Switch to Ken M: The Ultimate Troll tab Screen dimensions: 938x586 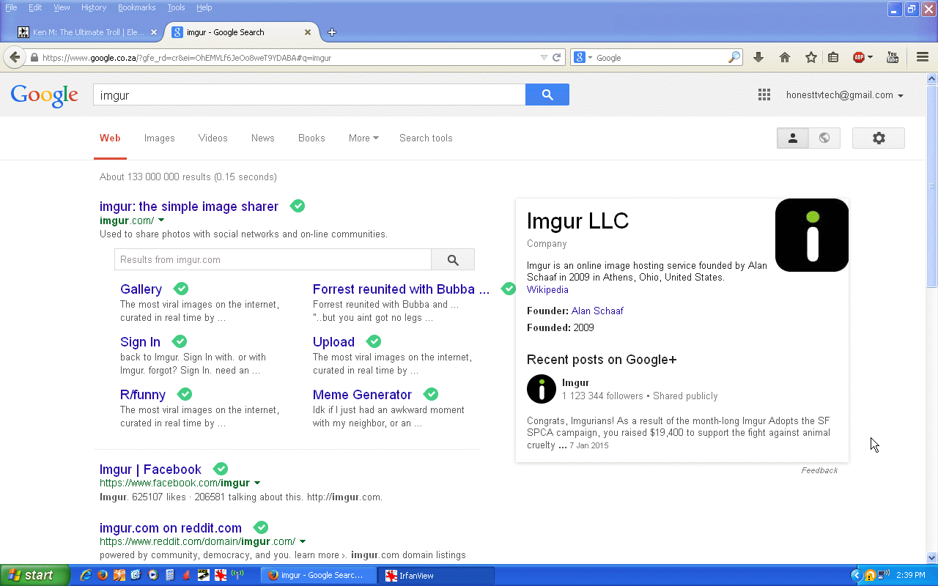pyautogui.click(x=87, y=32)
